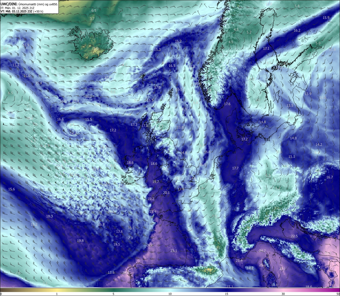Click the 13.6 value near the bottom edge
Screen dimensions: 340x296
point(111,272)
